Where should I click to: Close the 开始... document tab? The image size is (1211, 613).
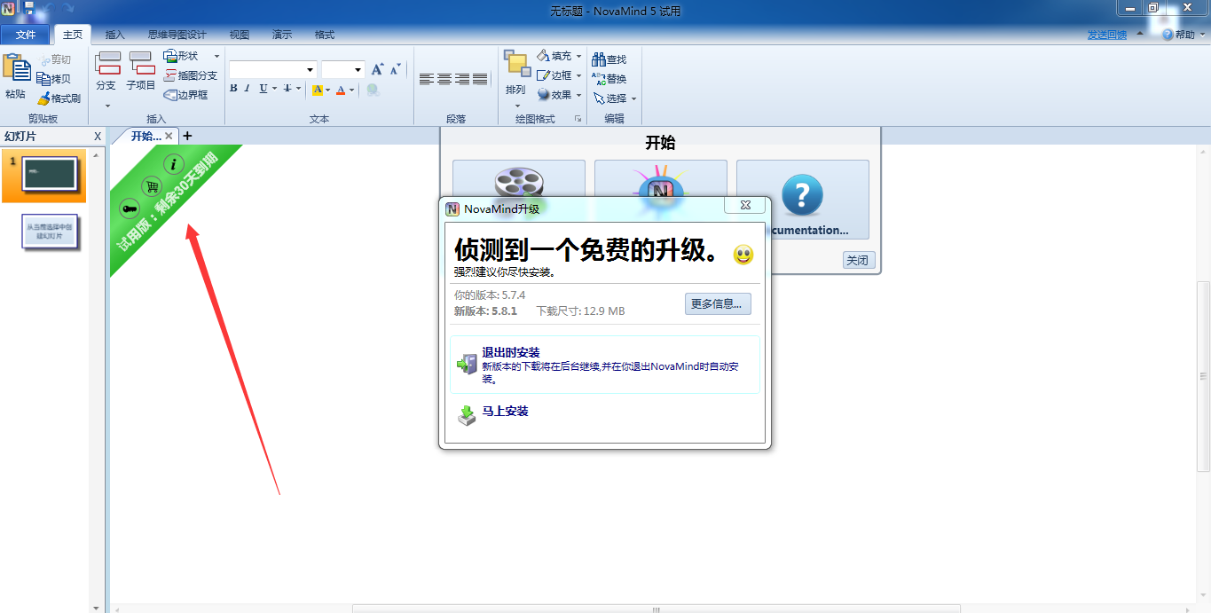[x=169, y=136]
